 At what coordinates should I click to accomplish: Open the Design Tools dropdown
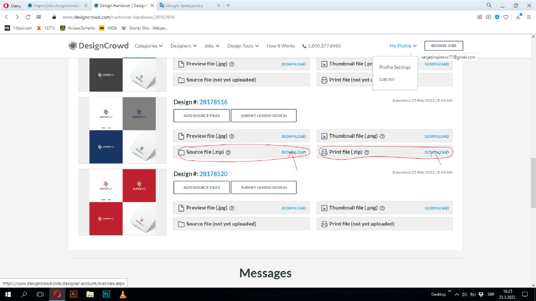(x=243, y=46)
